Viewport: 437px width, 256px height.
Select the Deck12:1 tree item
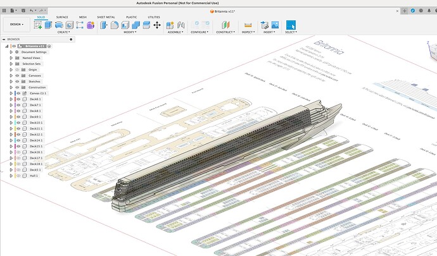tap(36, 135)
